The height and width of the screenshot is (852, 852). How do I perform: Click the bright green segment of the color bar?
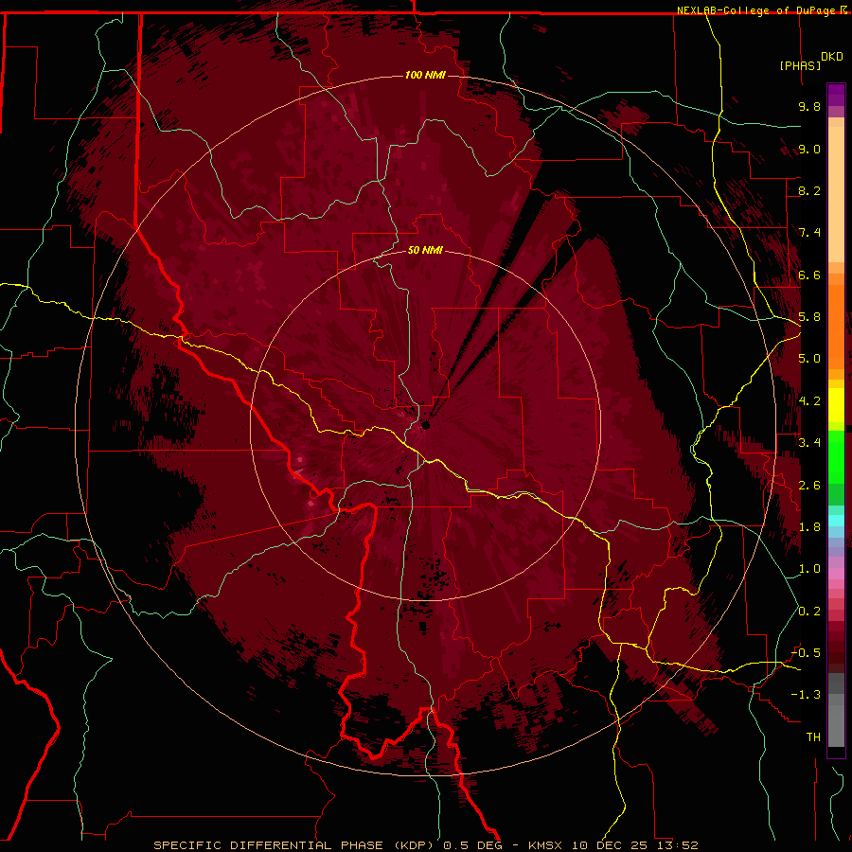tap(836, 458)
